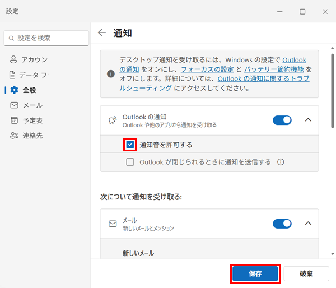The width and height of the screenshot is (336, 288).
Task: Click the 保存 button
Action: [255, 273]
